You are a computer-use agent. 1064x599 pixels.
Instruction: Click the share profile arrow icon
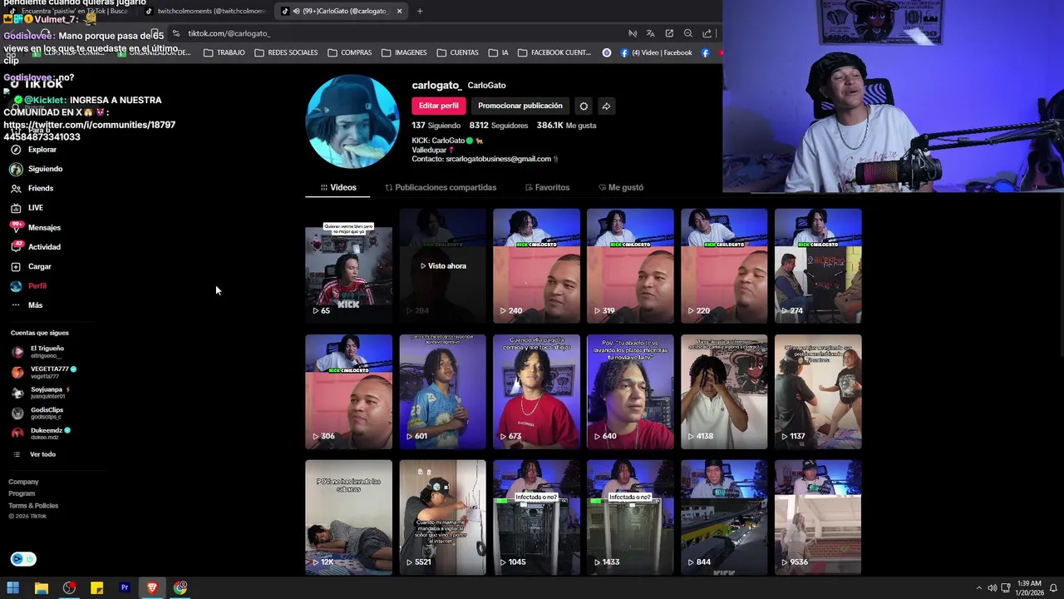(x=606, y=106)
